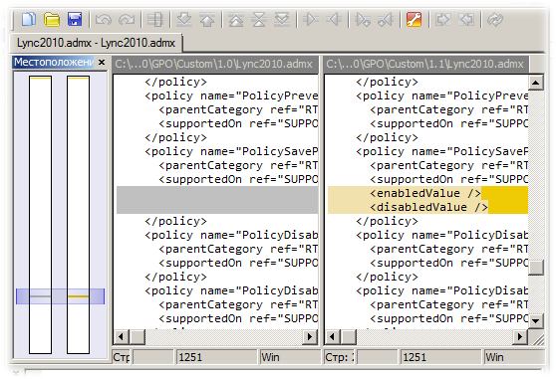Click PolicySaveP policy line in left pane
The width and height of the screenshot is (556, 379).
tap(231, 151)
